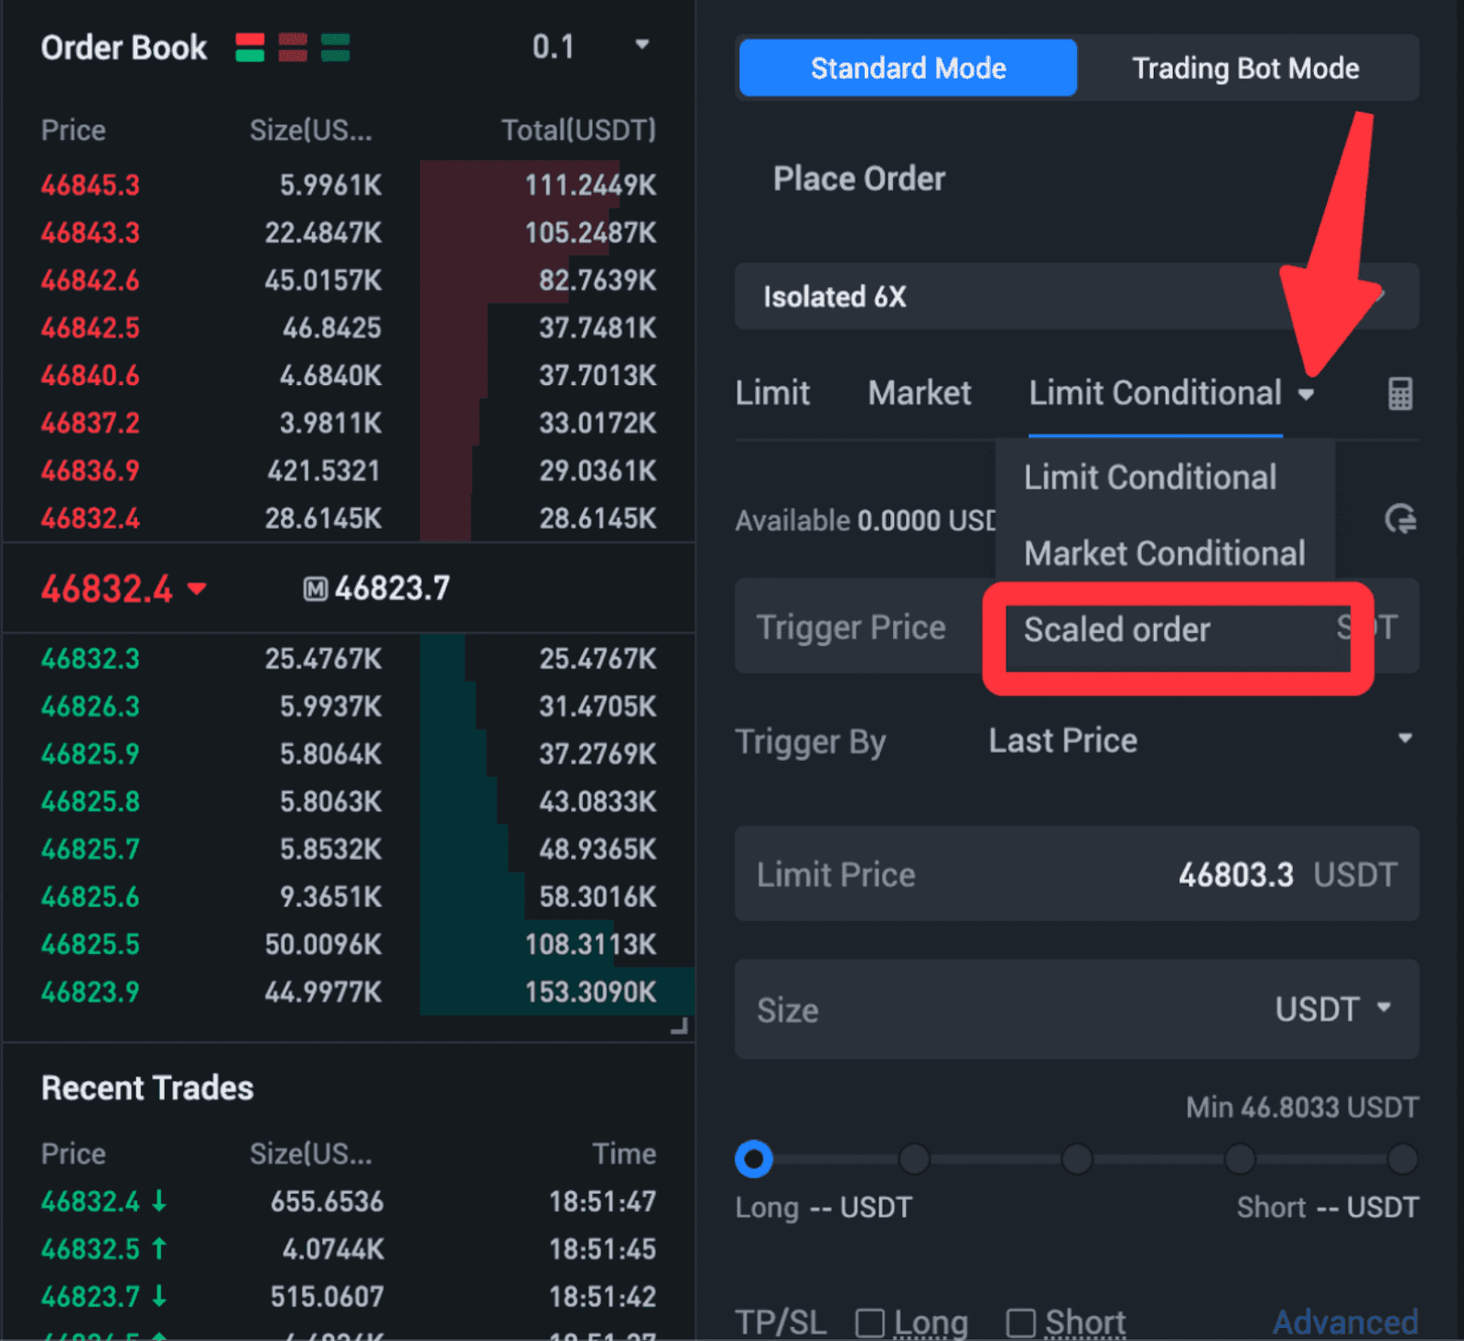
Task: Click the Isolated 6X margin button
Action: 1076,296
